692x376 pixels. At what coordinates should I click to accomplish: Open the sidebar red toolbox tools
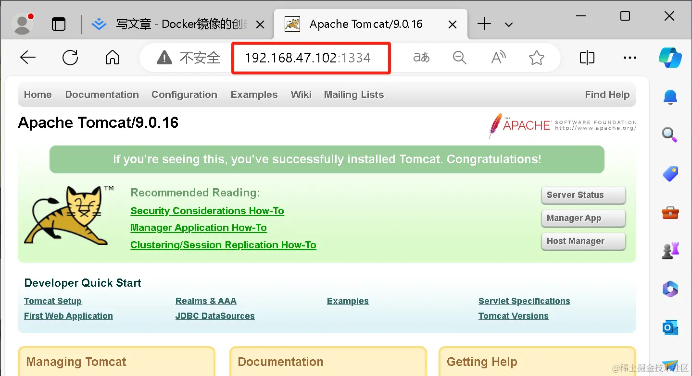click(670, 212)
